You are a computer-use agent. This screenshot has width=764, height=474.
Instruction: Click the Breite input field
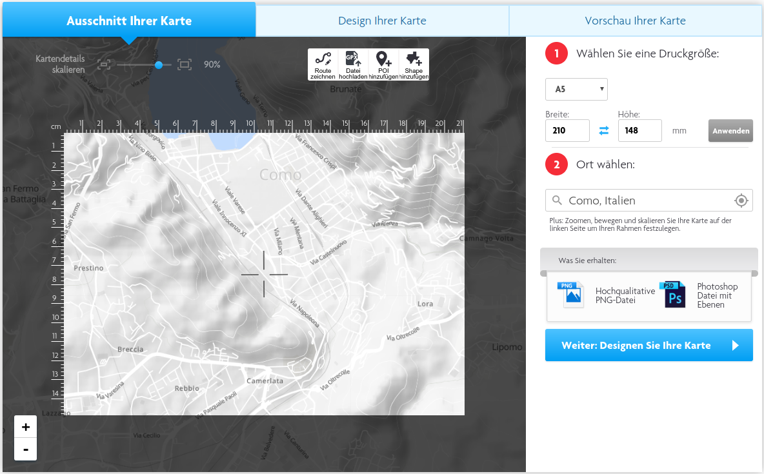(x=567, y=131)
